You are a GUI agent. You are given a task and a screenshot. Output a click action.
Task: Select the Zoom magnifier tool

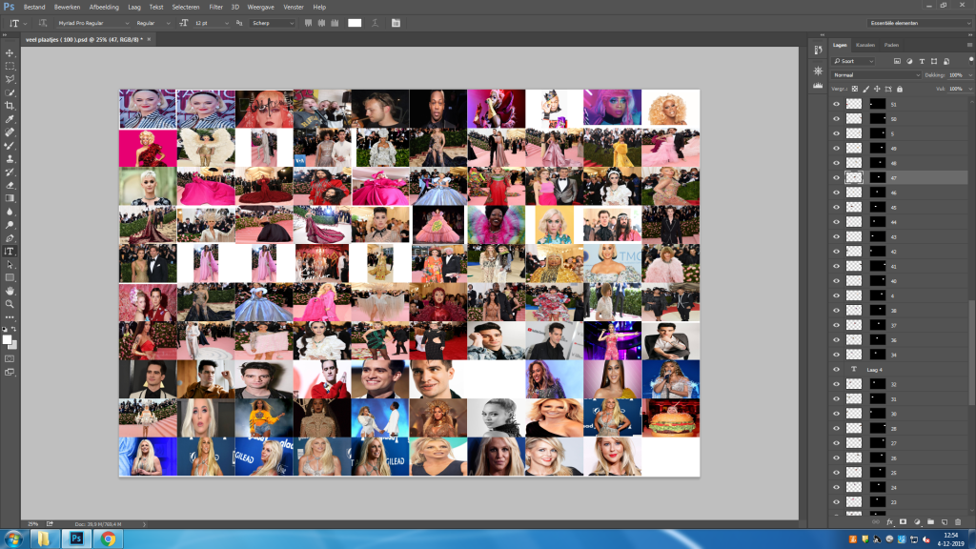click(x=10, y=303)
